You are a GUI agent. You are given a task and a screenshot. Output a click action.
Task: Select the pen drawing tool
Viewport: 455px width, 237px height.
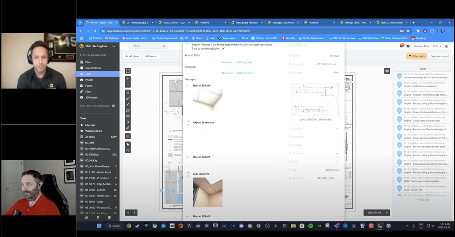click(x=128, y=104)
